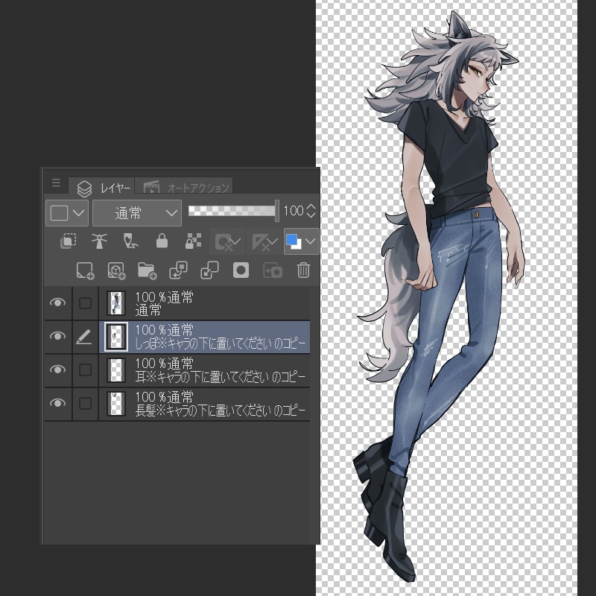Set as reference layer lighthouse icon

[x=99, y=241]
